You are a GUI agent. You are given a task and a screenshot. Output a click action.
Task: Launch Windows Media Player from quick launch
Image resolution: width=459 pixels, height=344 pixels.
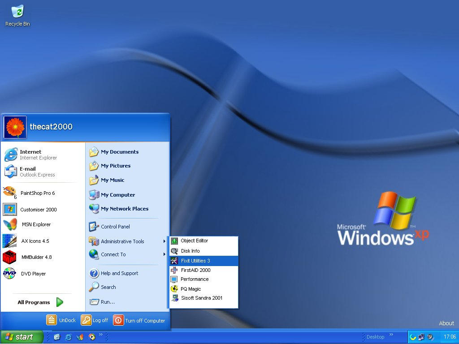pyautogui.click(x=91, y=337)
